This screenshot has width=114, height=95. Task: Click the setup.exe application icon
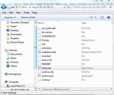tap(40, 68)
